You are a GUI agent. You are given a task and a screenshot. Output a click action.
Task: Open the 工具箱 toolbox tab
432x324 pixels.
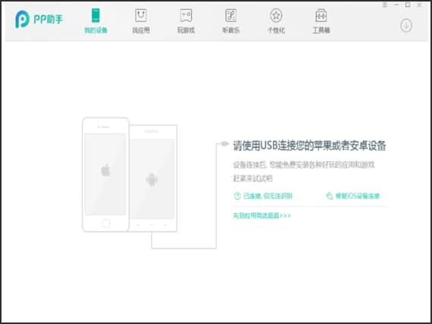[x=321, y=21]
